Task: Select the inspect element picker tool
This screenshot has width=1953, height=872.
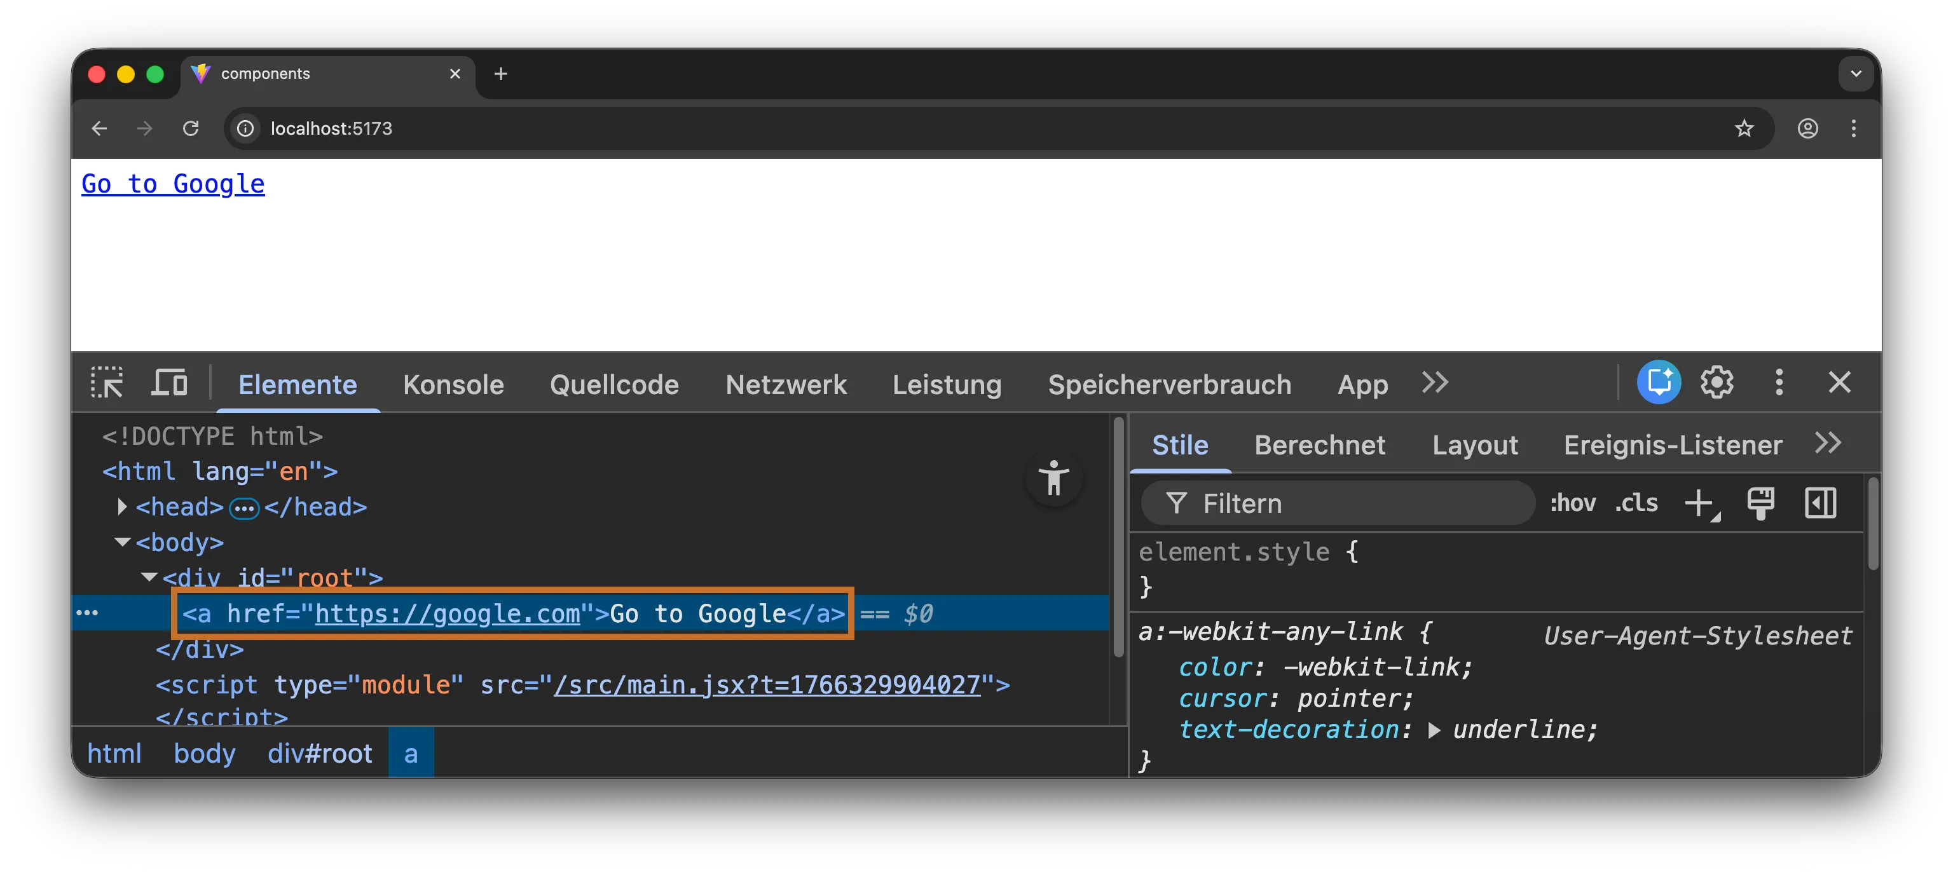Action: (107, 383)
